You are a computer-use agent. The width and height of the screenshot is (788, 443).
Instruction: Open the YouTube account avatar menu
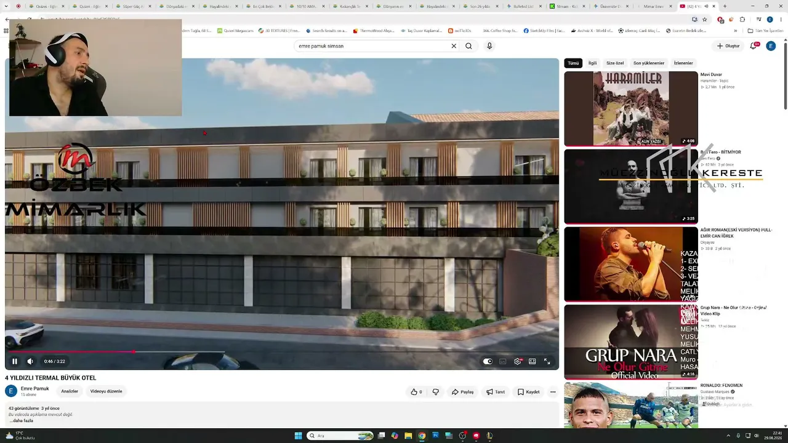(x=771, y=46)
